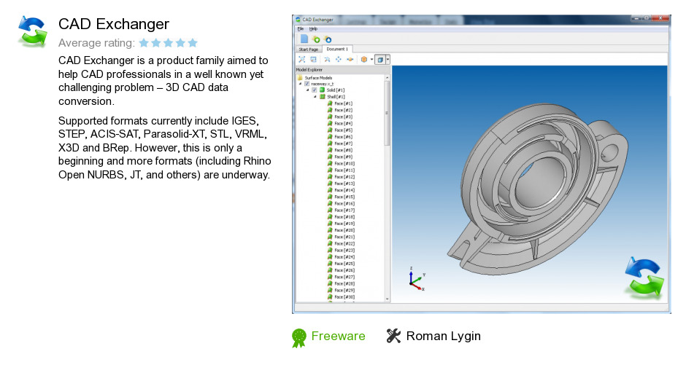This screenshot has height=370, width=686.
Task: Toggle the raceway.x_t visibility checkbox
Action: tap(307, 84)
